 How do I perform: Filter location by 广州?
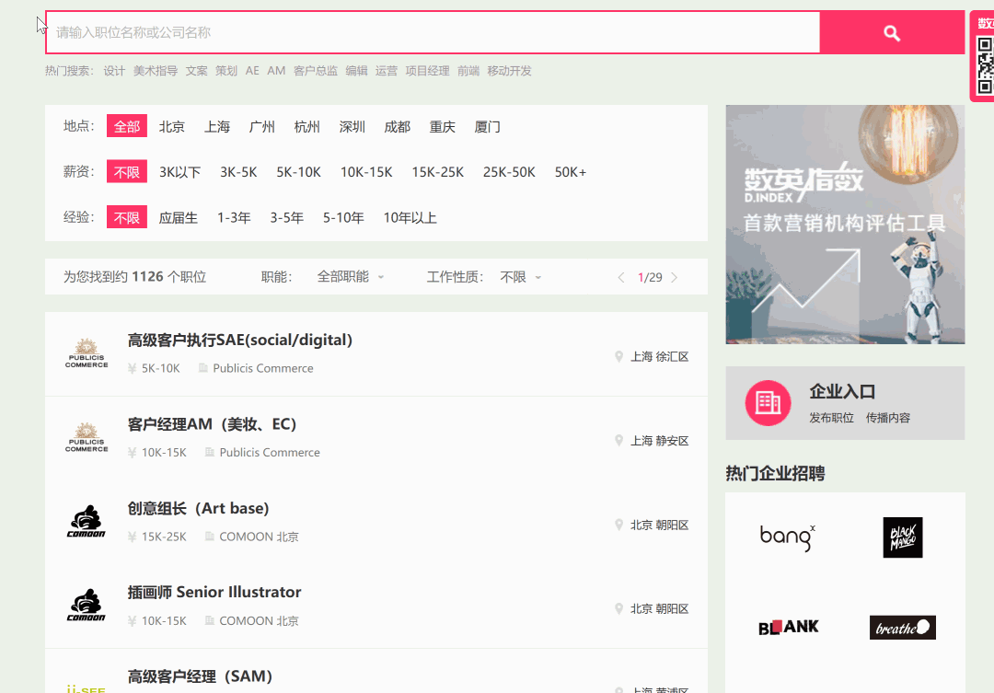click(261, 127)
